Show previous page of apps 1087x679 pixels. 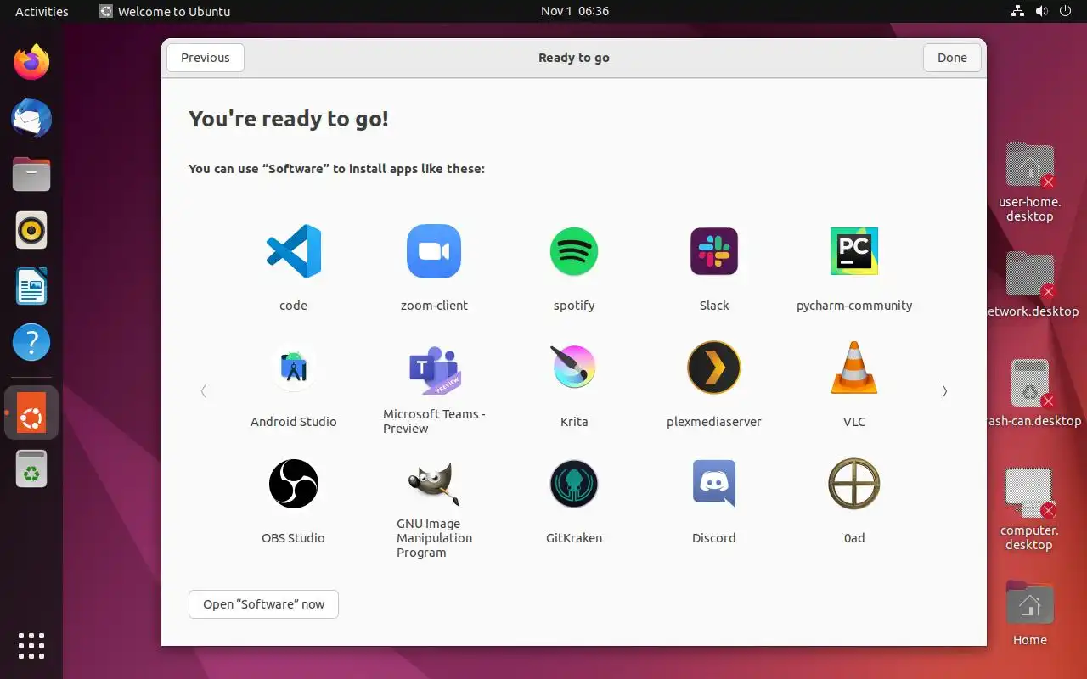(204, 391)
